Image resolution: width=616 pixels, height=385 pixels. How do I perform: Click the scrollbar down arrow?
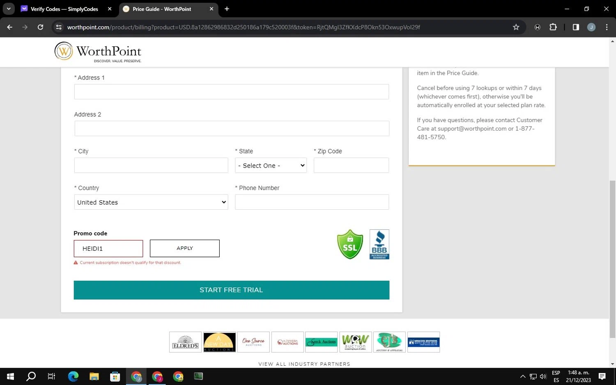click(612, 364)
